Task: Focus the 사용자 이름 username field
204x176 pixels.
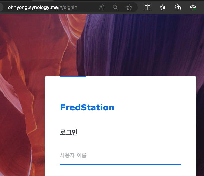Action: coord(121,157)
